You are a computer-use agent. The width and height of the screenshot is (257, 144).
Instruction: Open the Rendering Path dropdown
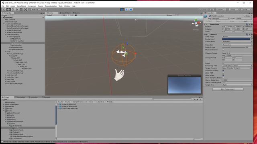click(x=237, y=66)
